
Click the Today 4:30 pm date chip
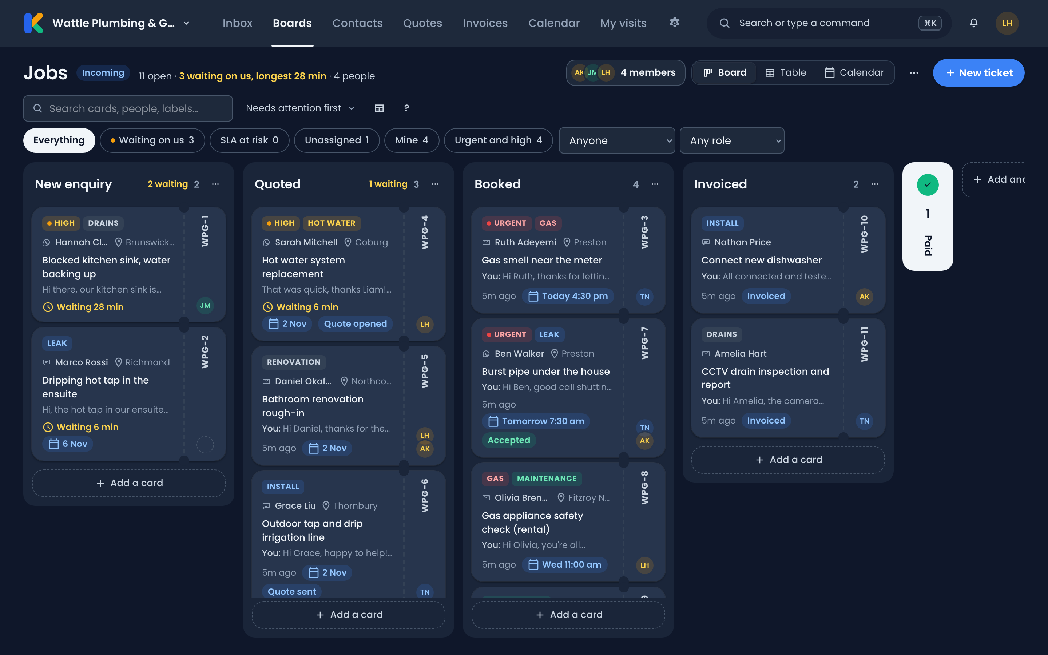(x=568, y=296)
